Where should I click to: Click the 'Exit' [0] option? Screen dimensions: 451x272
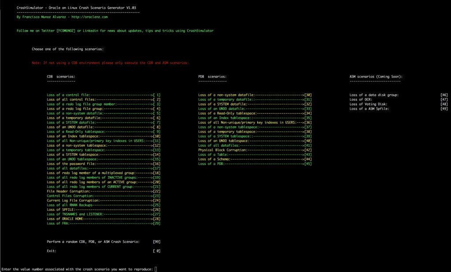tap(53, 251)
